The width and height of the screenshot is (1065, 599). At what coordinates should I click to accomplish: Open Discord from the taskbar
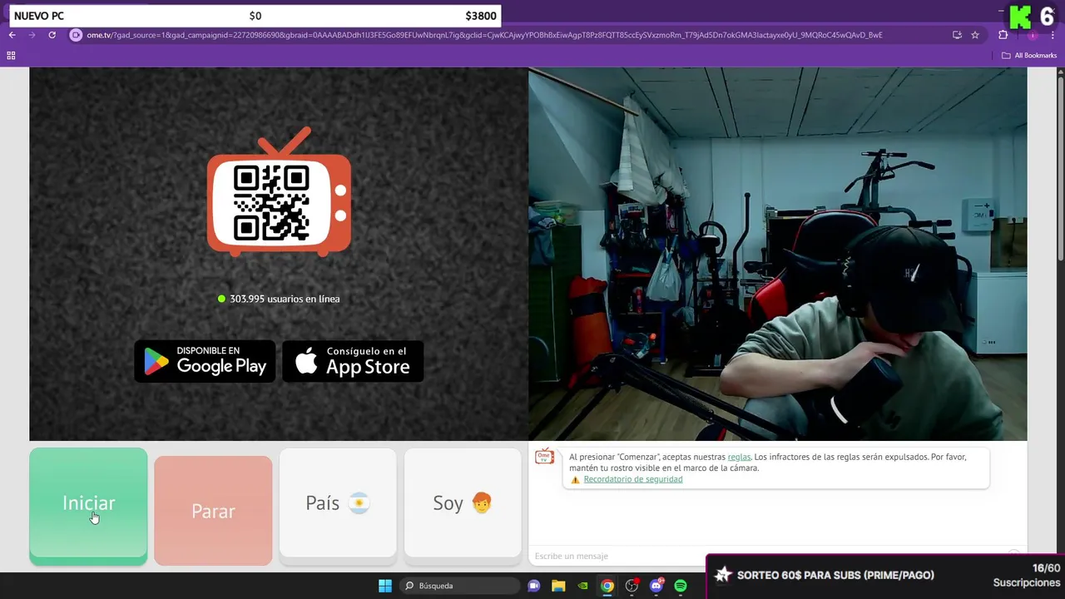(x=656, y=586)
